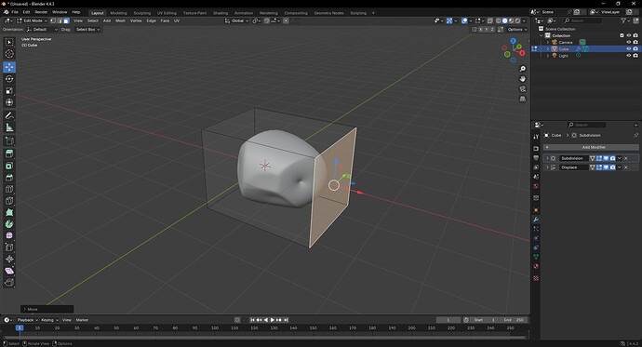Enable vertex select mode

[x=53, y=20]
